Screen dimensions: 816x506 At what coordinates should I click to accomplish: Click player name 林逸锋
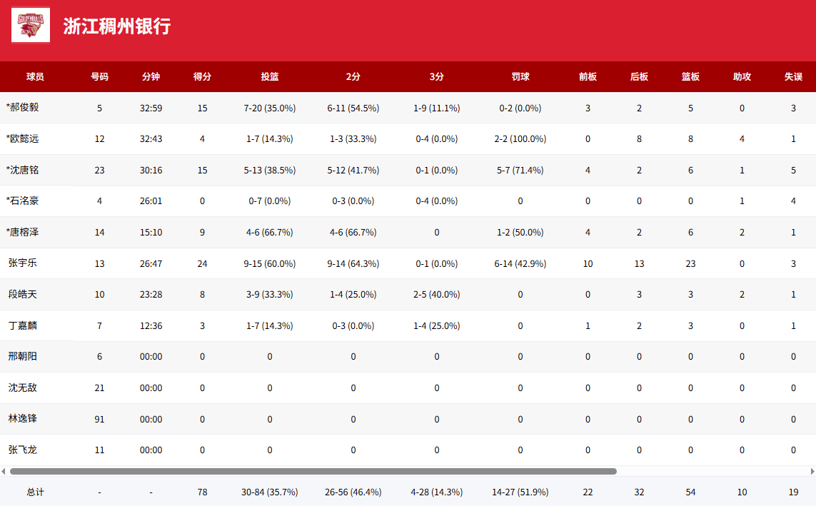point(23,419)
